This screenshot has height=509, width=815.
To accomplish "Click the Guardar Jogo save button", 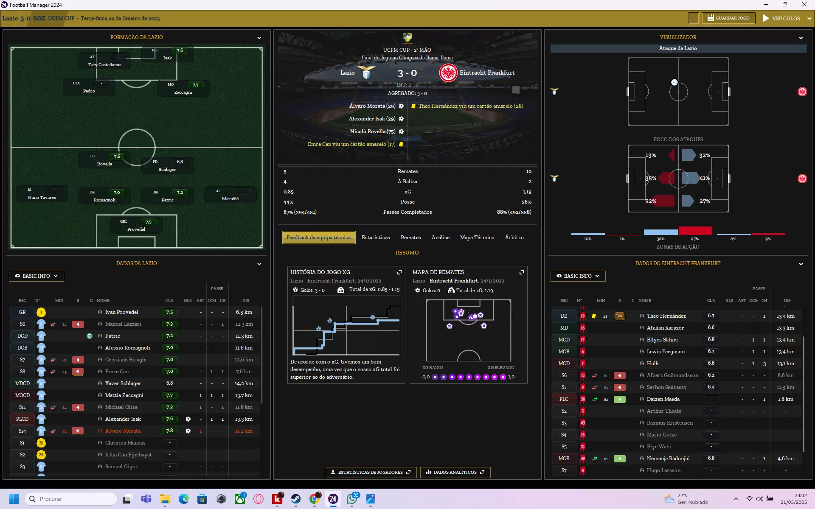I will 728,18.
